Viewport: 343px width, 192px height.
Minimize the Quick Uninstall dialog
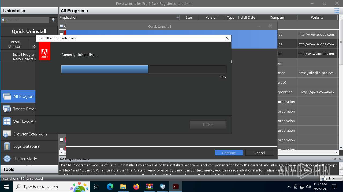coord(258,26)
